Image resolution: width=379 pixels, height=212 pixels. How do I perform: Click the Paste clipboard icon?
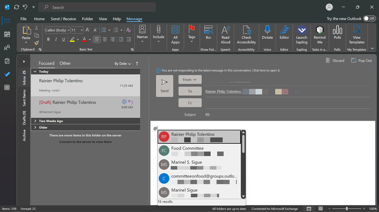point(26,30)
